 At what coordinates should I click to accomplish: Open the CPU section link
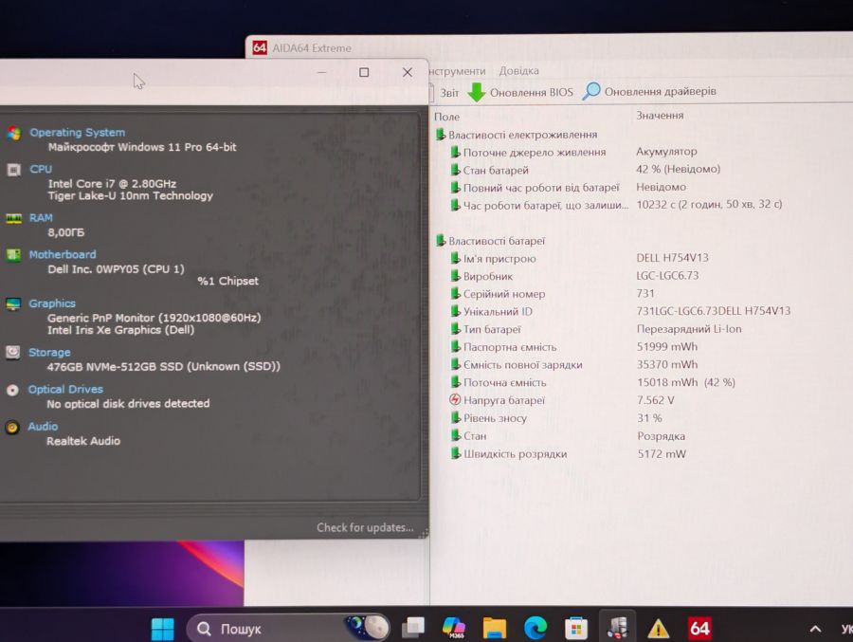41,170
